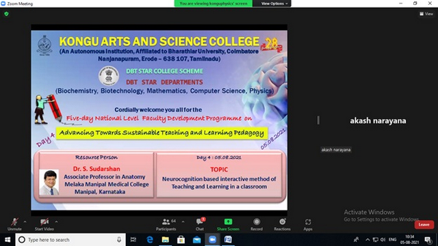
Task: Unmute the microphone in Zoom
Action: (14, 224)
